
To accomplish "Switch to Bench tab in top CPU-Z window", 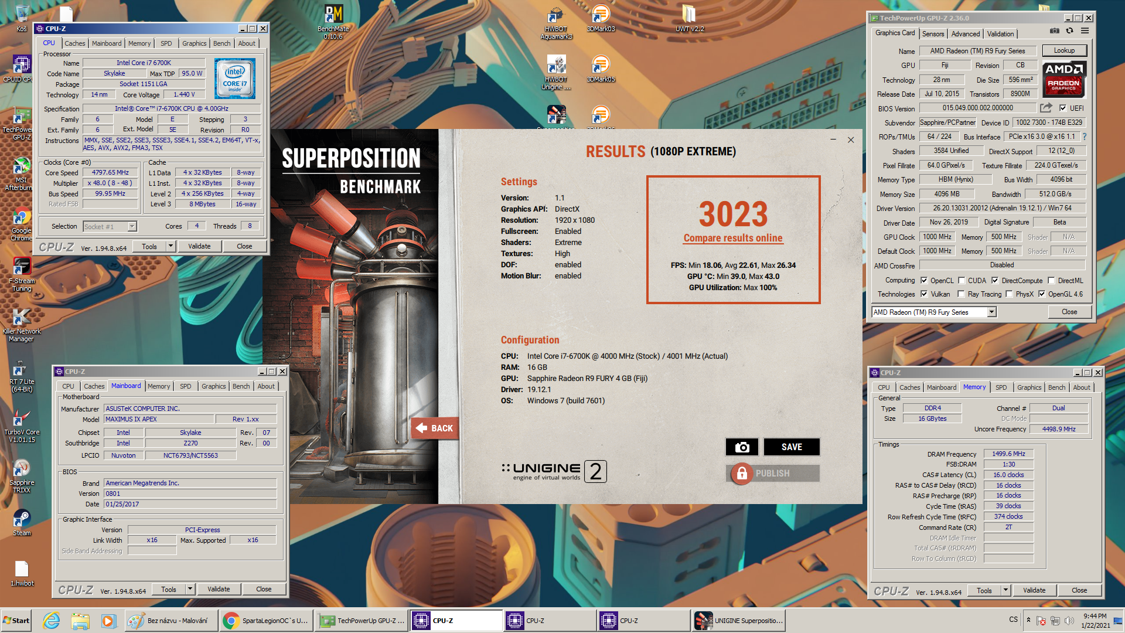I will tap(221, 43).
